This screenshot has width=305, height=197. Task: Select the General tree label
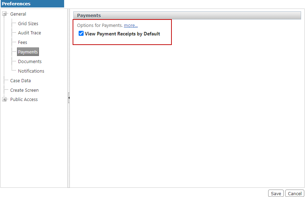point(18,14)
